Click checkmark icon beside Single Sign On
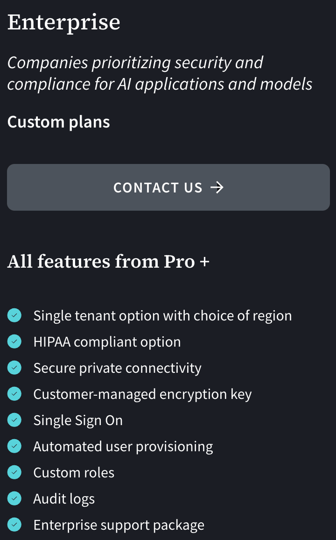The height and width of the screenshot is (540, 336). tap(14, 420)
